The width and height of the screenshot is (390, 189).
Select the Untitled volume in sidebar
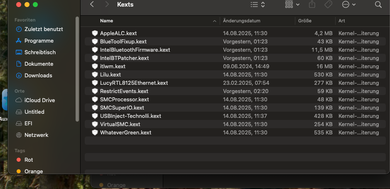coord(34,112)
